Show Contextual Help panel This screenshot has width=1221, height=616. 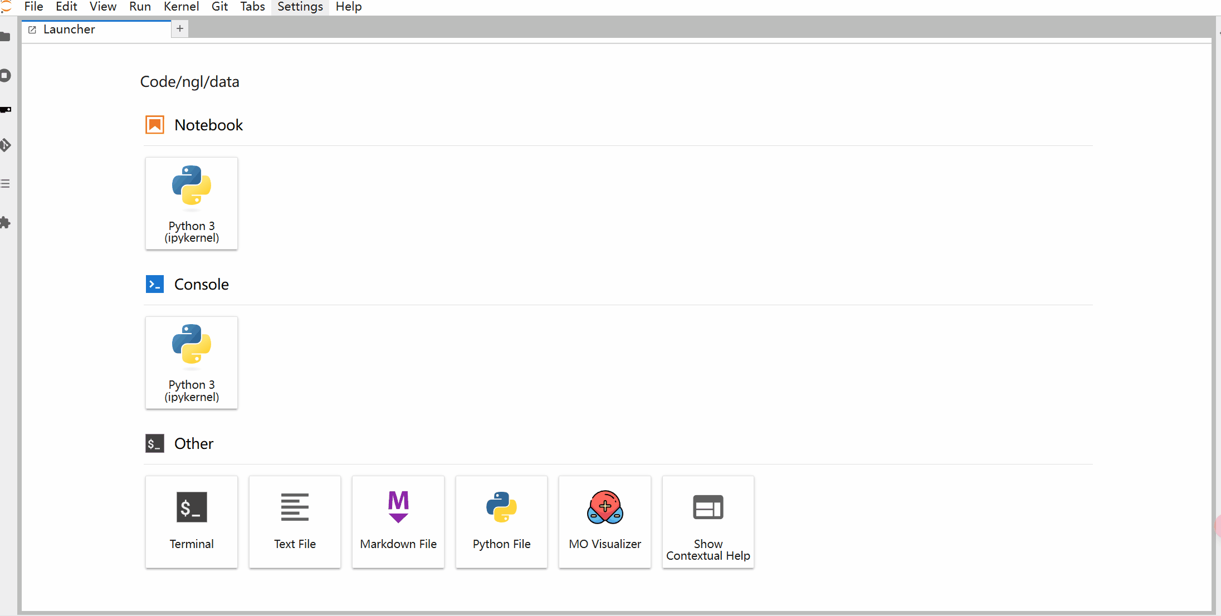point(708,521)
